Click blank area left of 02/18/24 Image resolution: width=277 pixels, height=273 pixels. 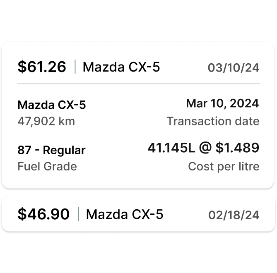coord(186,214)
